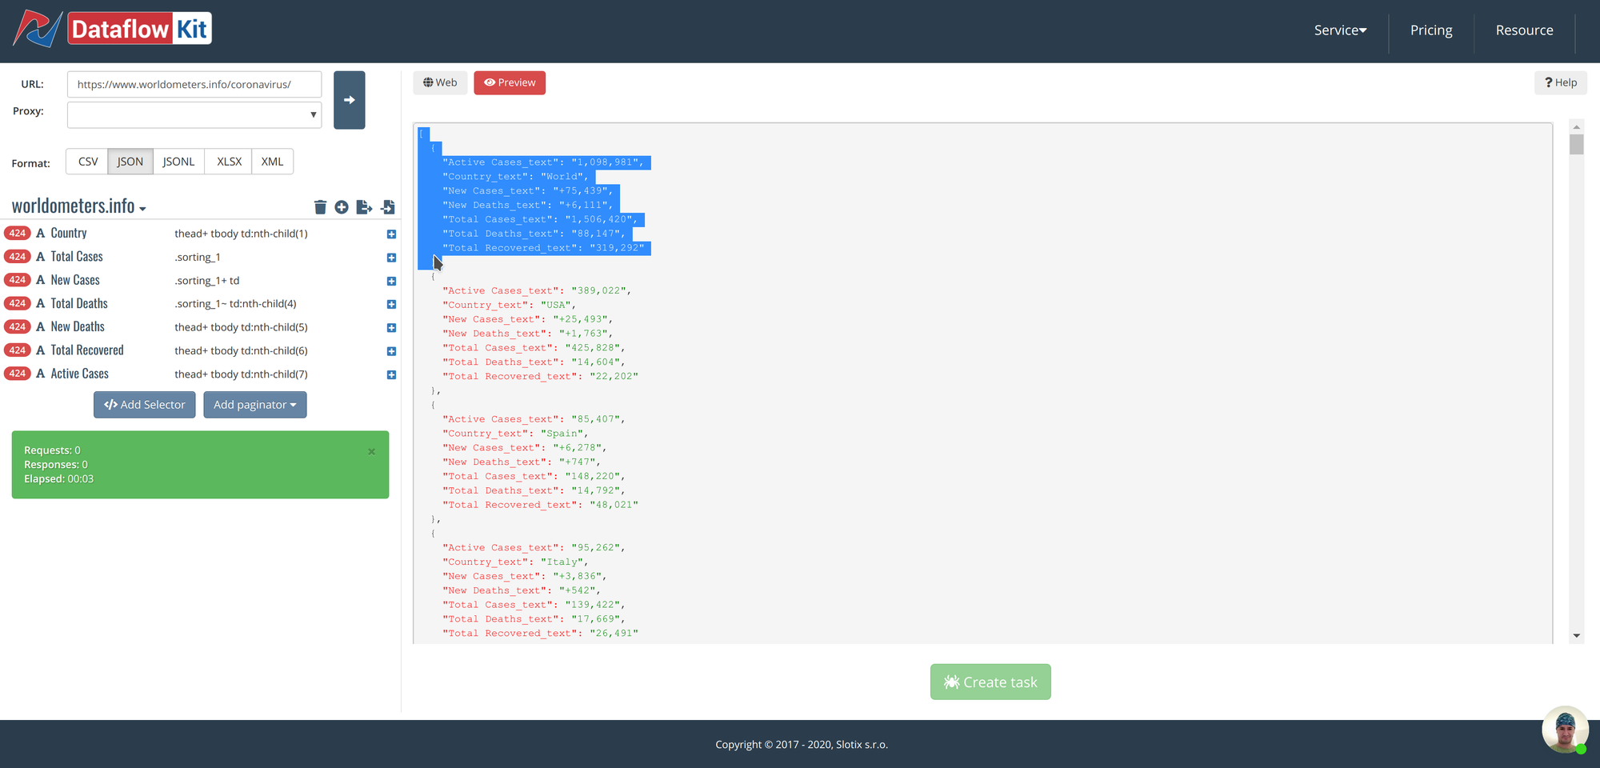
Task: Click the text-type A icon beside New Deaths
Action: click(41, 326)
